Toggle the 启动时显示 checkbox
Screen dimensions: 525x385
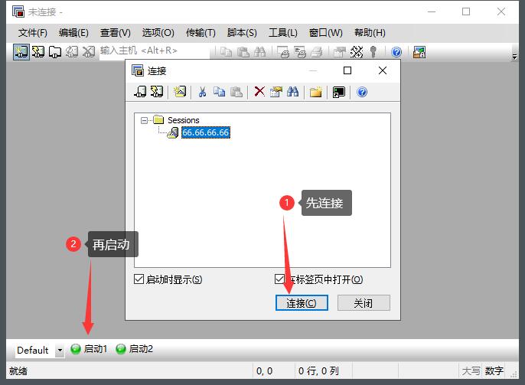click(x=139, y=279)
